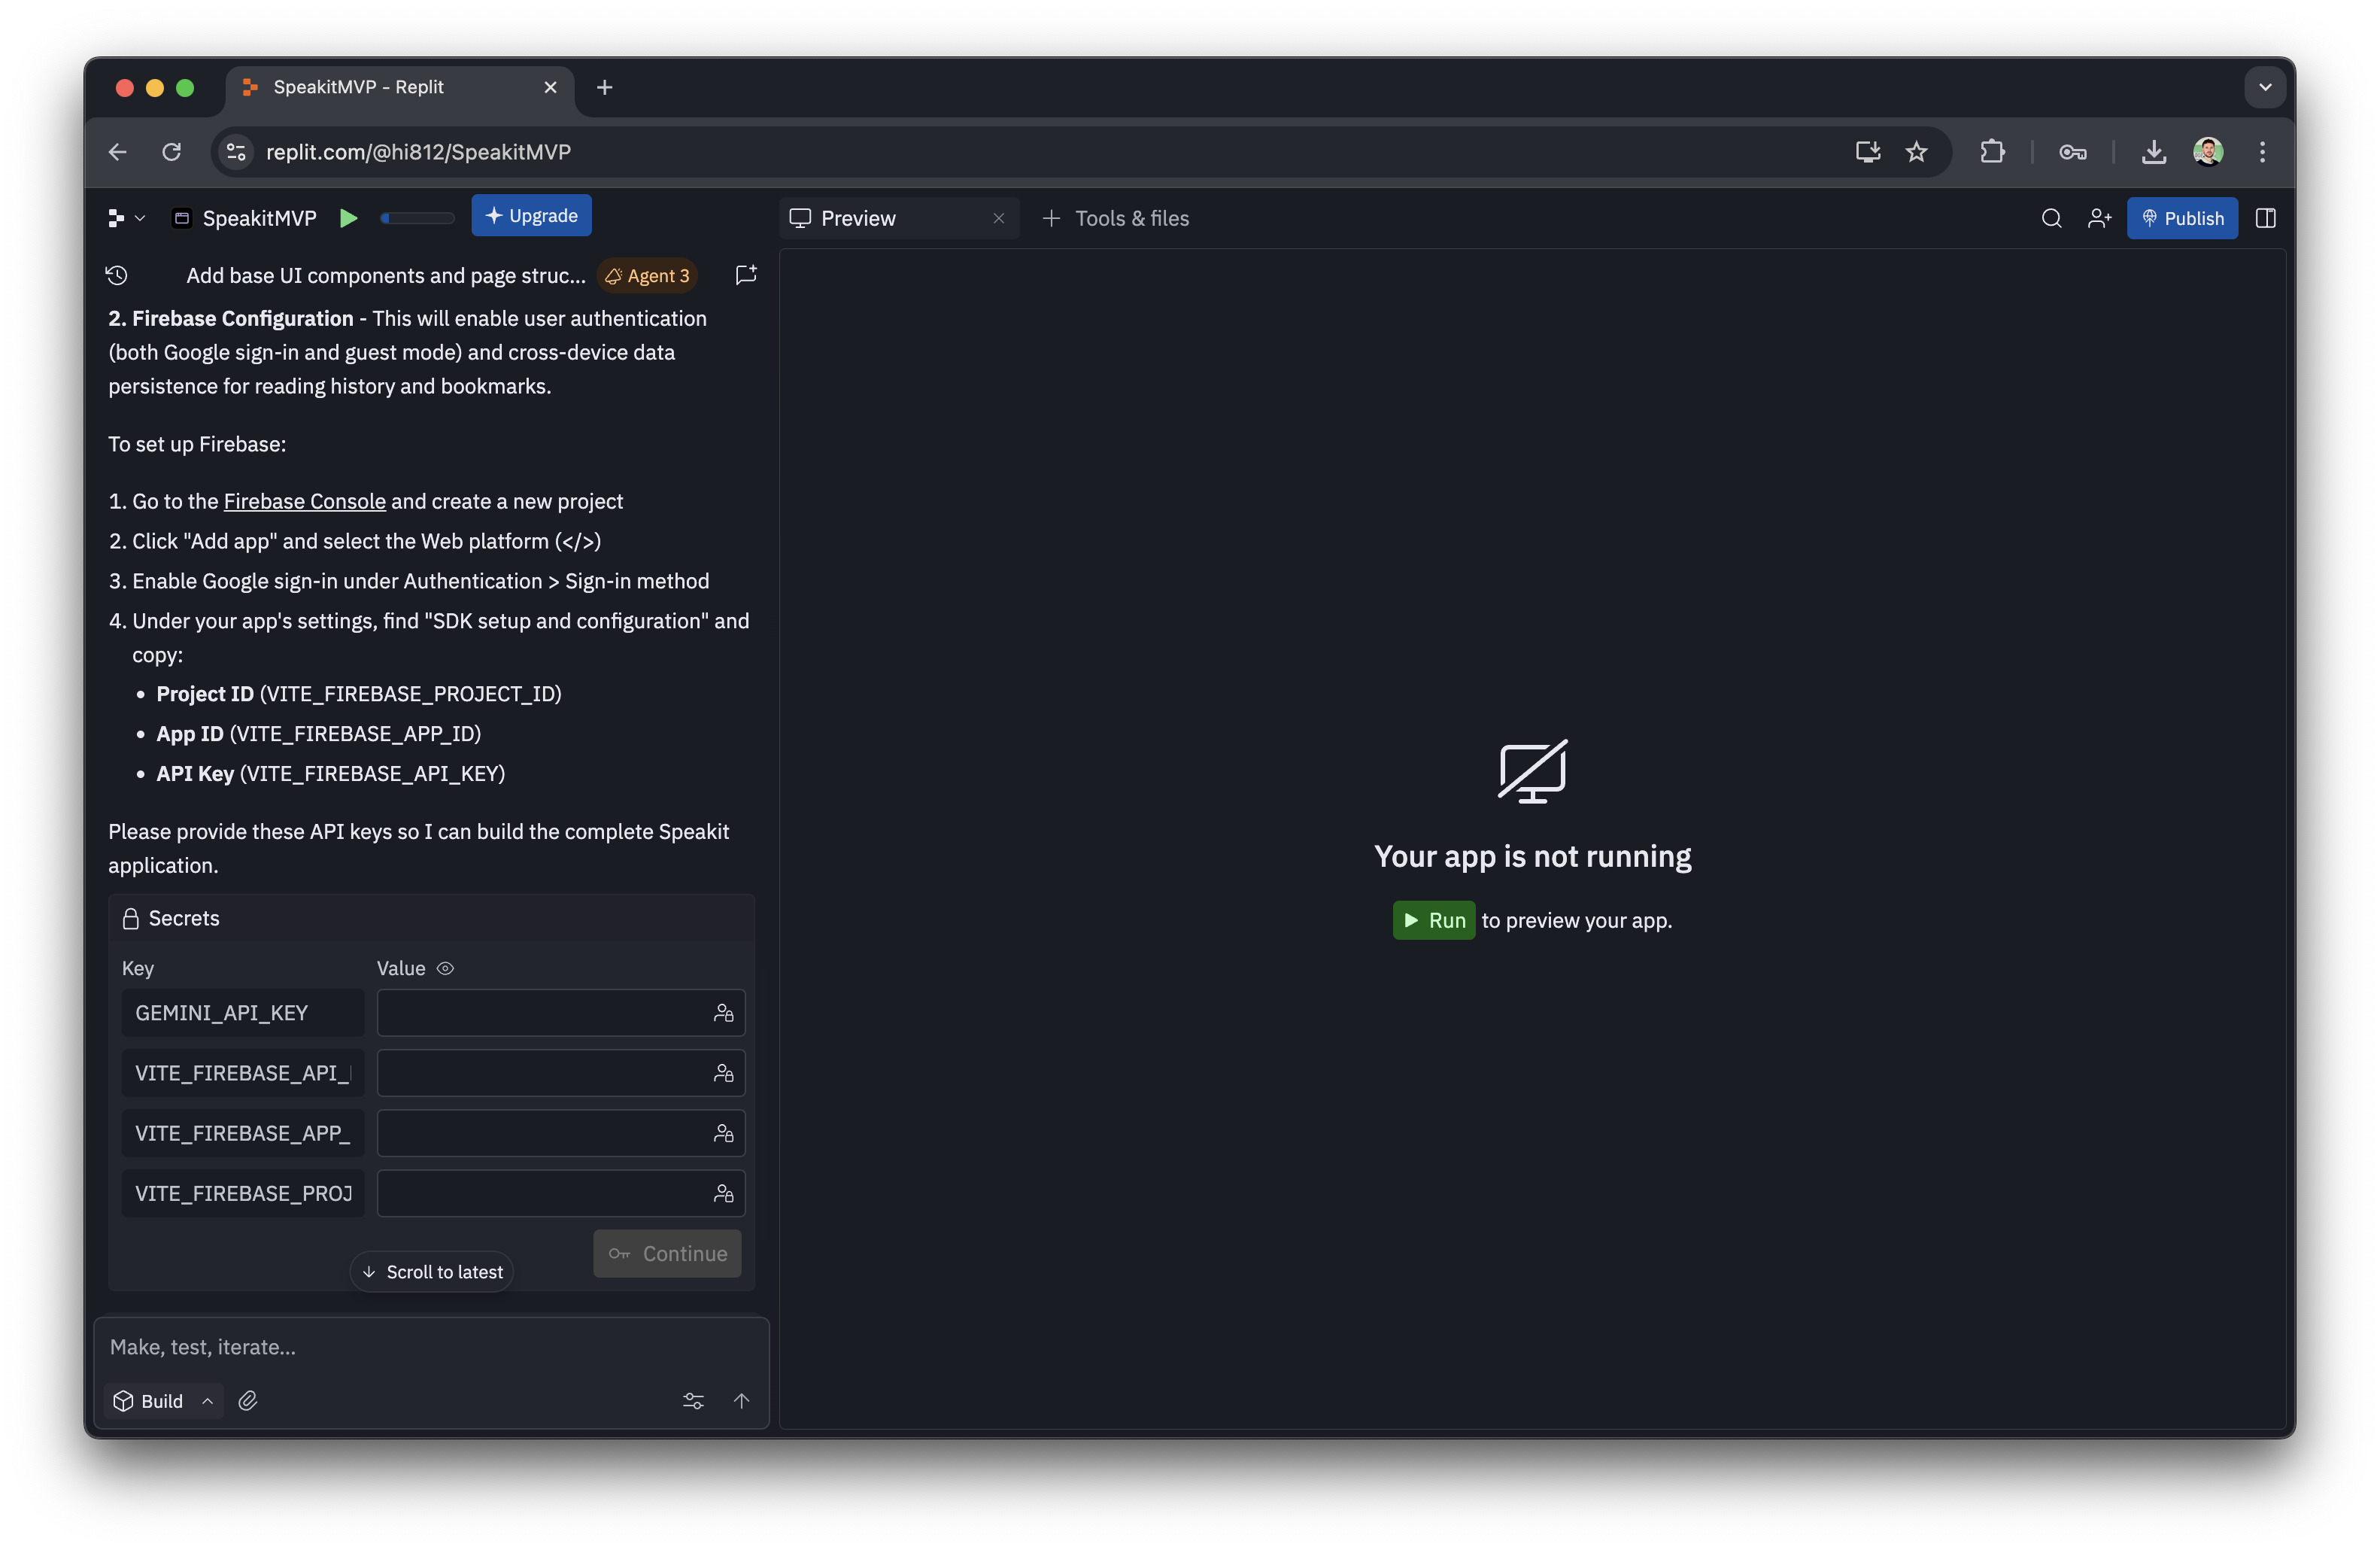Toggle the side panel layout icon
The height and width of the screenshot is (1550, 2380).
click(2266, 218)
